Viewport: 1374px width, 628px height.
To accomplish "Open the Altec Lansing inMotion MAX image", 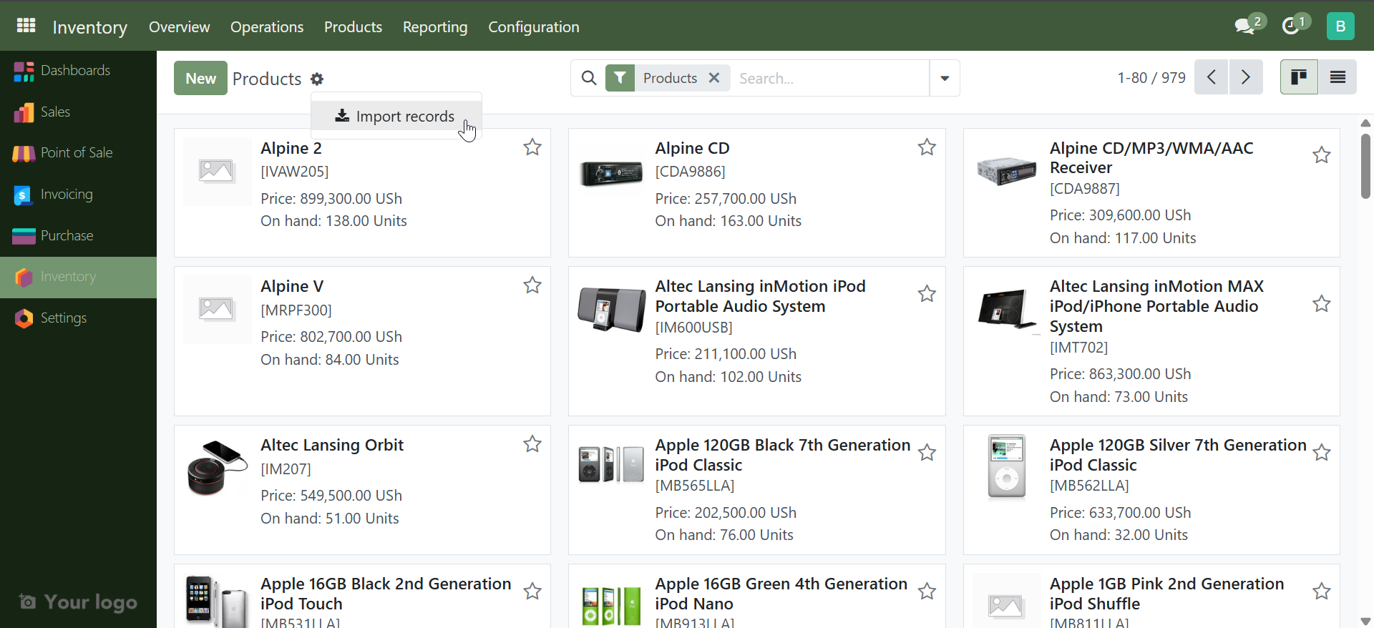I will coord(1006,310).
